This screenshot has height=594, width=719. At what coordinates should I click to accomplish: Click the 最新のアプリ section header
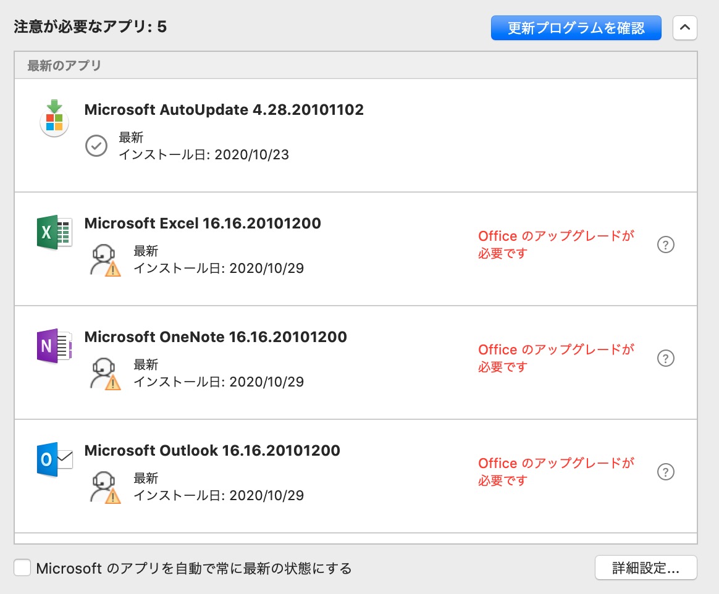(64, 65)
